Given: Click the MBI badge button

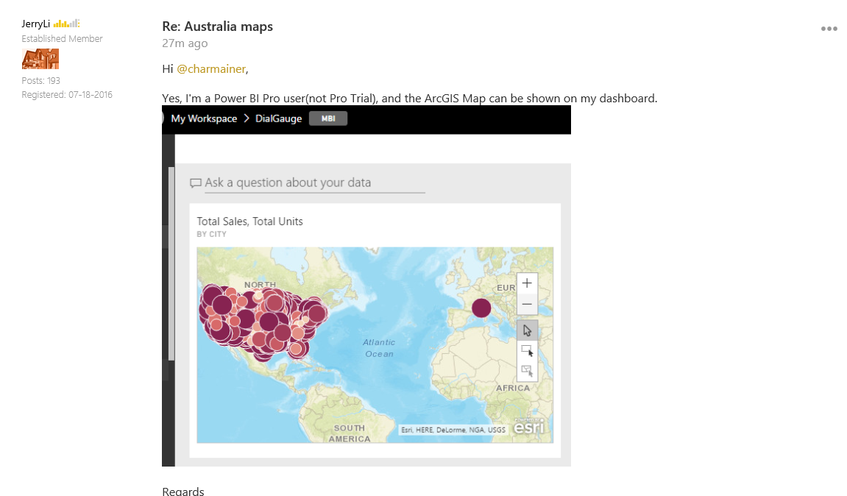Looking at the screenshot, I should (328, 118).
